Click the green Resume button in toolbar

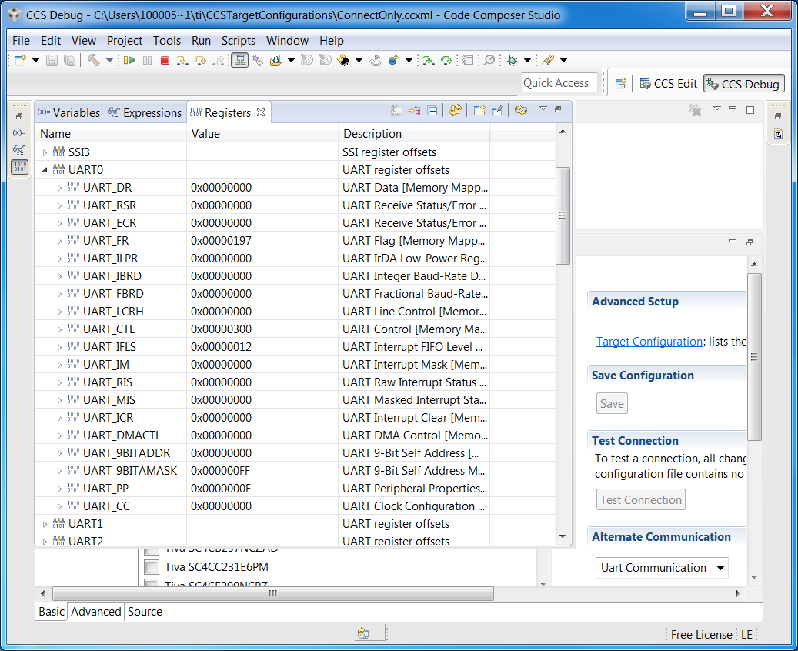coord(129,60)
